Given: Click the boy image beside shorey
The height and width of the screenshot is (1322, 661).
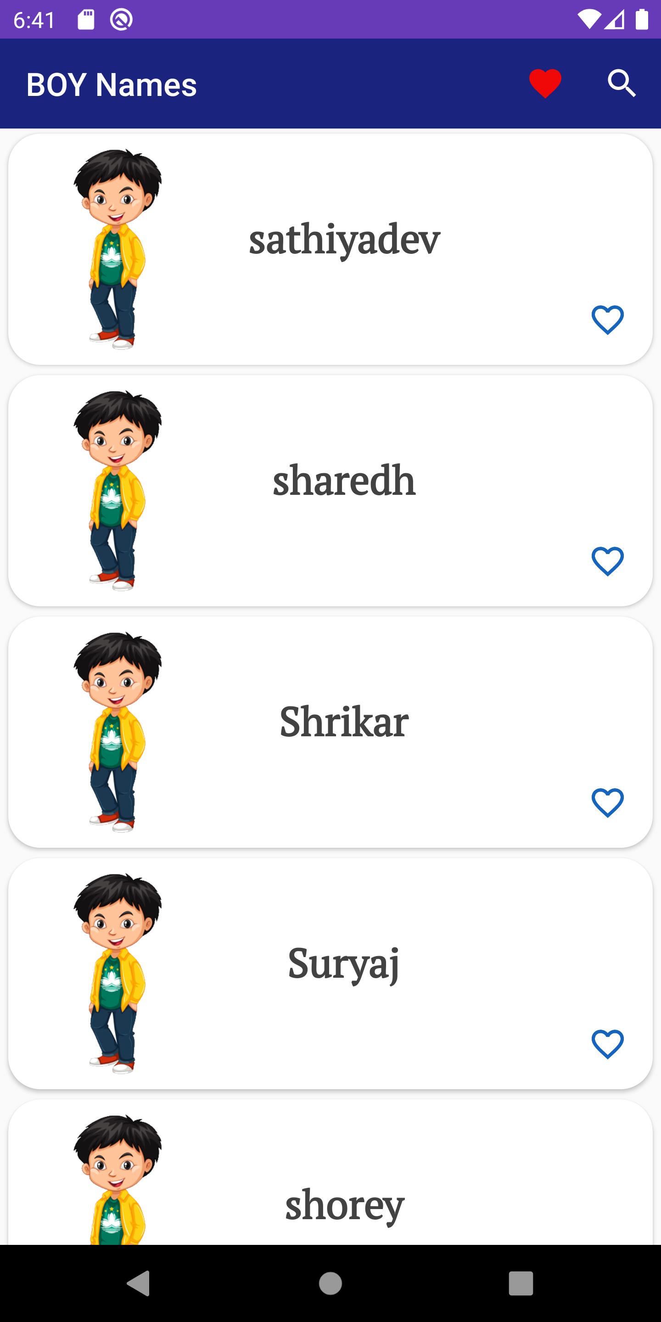Looking at the screenshot, I should click(117, 1180).
